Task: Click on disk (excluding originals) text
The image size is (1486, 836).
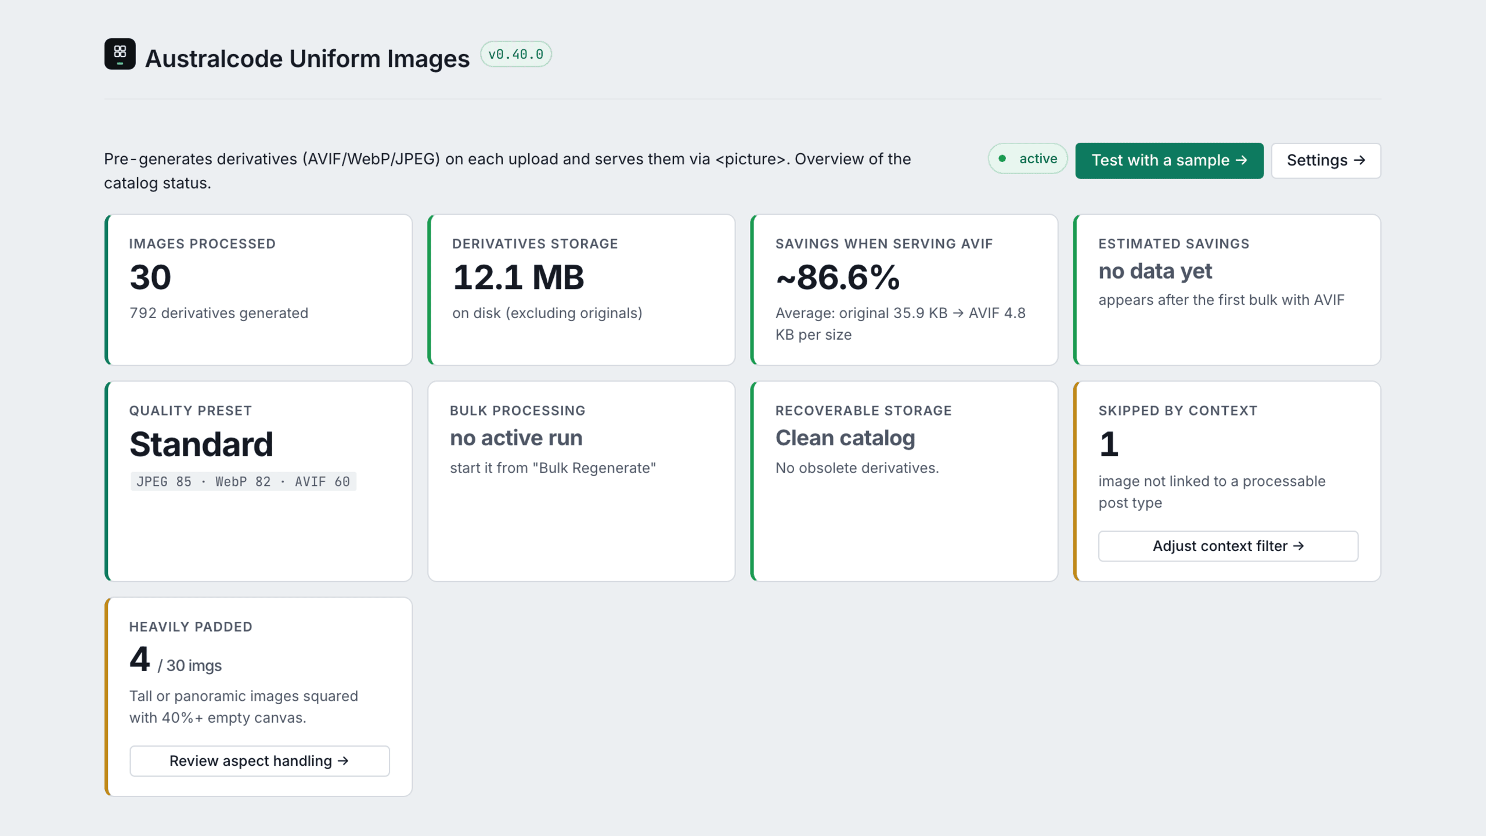Action: click(547, 313)
